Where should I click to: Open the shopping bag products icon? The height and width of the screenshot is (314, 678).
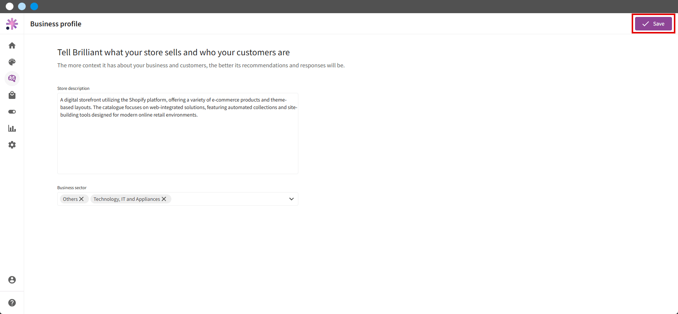click(x=12, y=95)
